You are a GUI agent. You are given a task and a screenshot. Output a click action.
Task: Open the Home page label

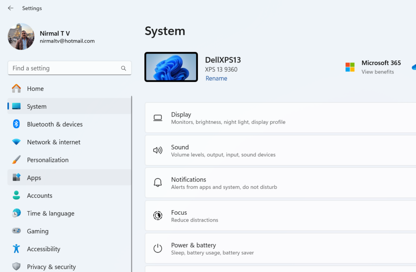pyautogui.click(x=35, y=89)
